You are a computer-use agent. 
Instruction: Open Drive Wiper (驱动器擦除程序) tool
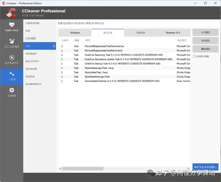tap(40, 84)
